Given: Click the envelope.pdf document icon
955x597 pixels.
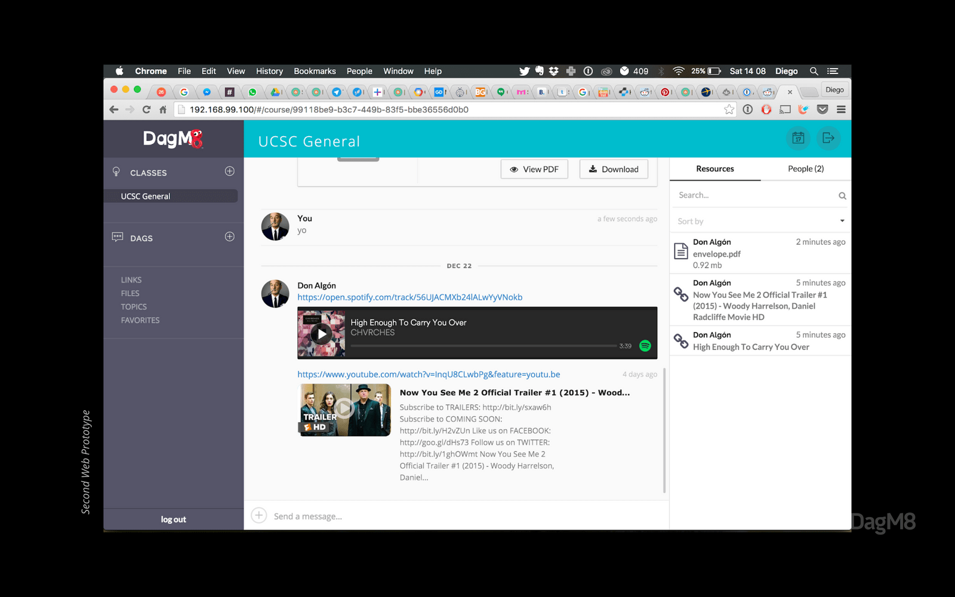Looking at the screenshot, I should [x=681, y=251].
